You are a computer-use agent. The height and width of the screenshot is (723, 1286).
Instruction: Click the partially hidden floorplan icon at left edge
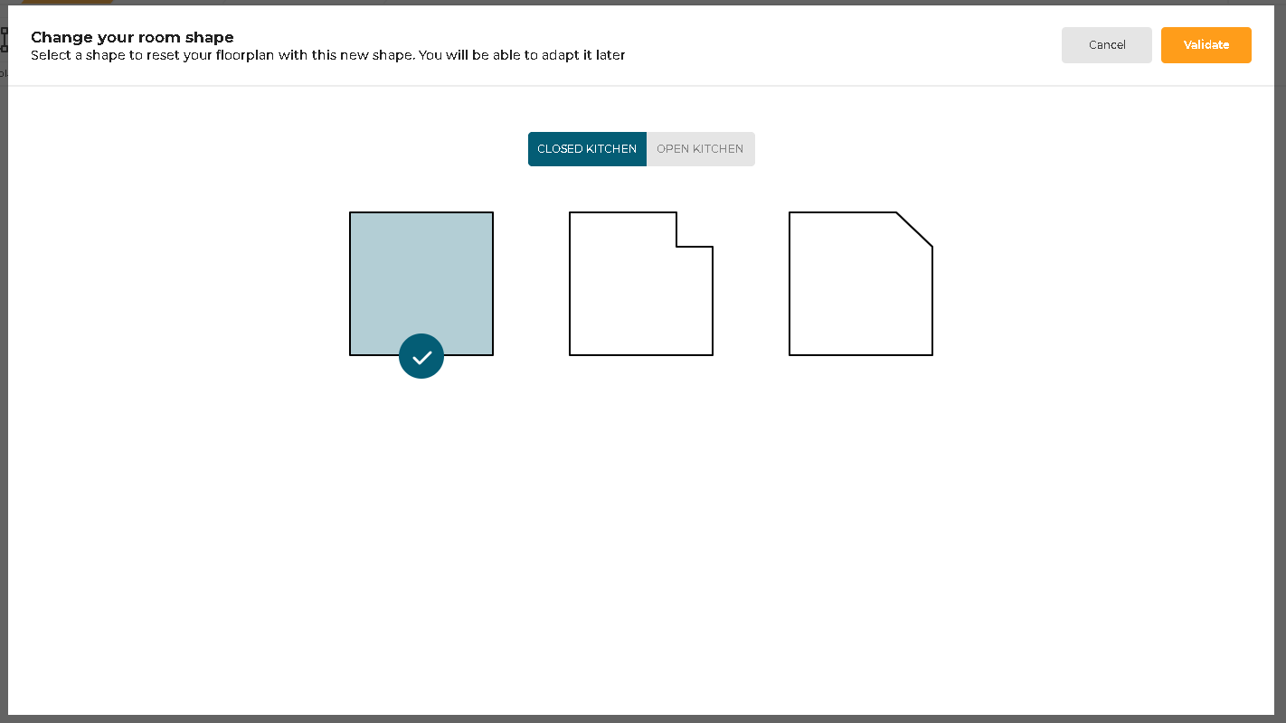pyautogui.click(x=4, y=40)
